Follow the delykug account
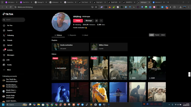This screenshot has height=107, width=191. point(78,21)
